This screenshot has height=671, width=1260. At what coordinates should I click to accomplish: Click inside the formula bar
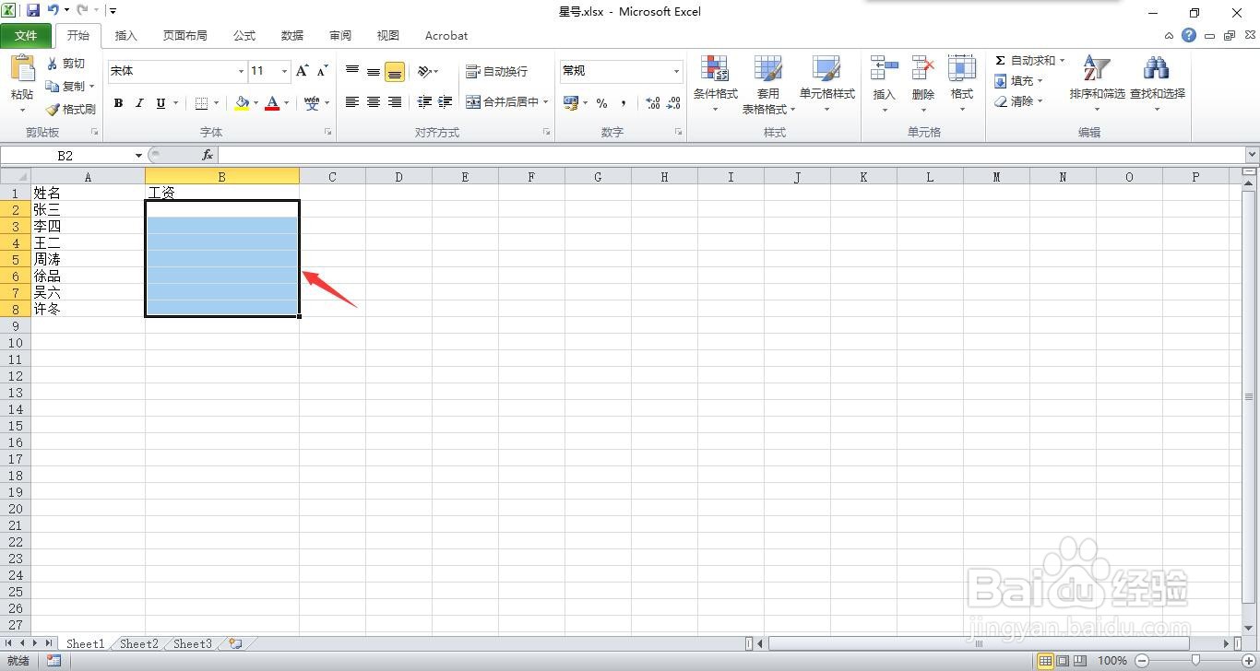pos(731,155)
